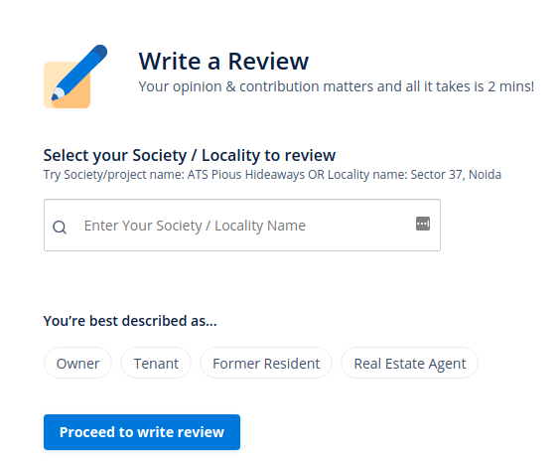Select the Owner option
The width and height of the screenshot is (560, 461).
coord(77,364)
